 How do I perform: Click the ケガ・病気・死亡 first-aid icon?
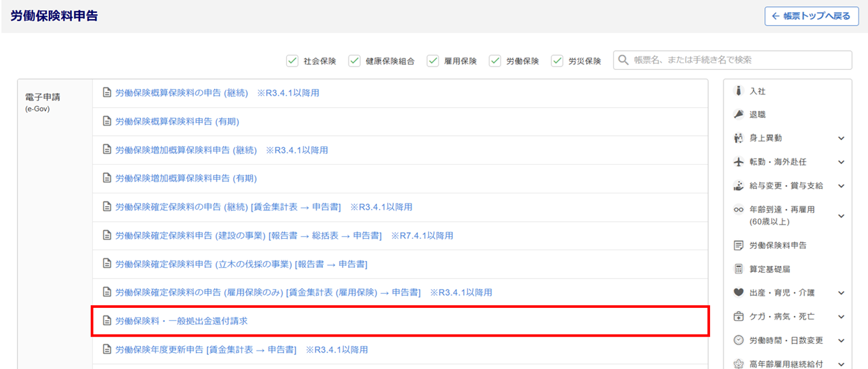tap(739, 317)
